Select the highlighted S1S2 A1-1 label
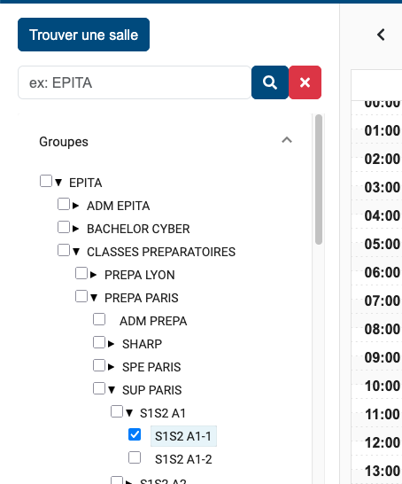Screen dimensions: 402x484 (x=183, y=436)
